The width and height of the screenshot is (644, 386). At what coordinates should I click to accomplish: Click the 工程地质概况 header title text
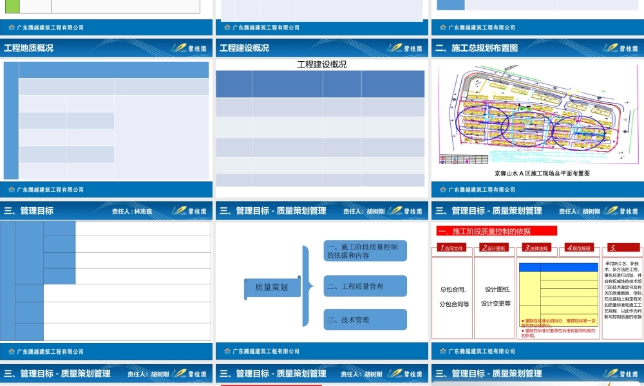coord(28,48)
